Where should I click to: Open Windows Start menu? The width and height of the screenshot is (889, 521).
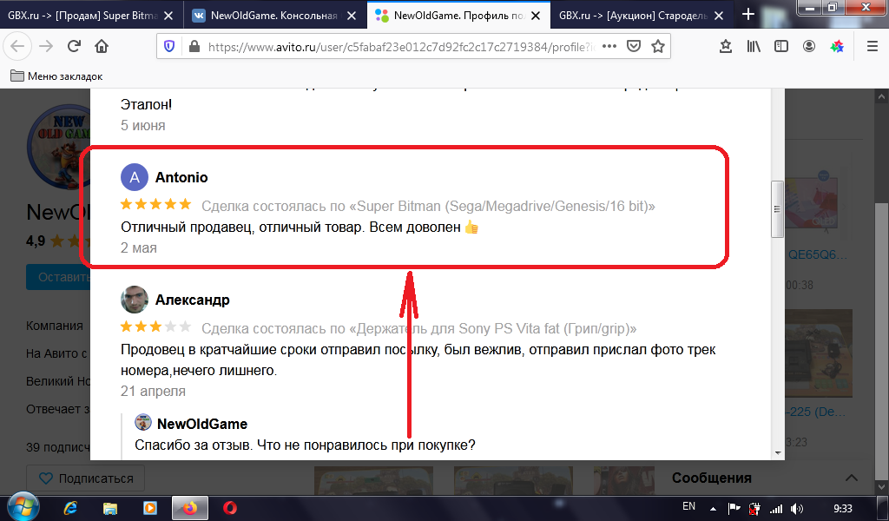point(23,507)
